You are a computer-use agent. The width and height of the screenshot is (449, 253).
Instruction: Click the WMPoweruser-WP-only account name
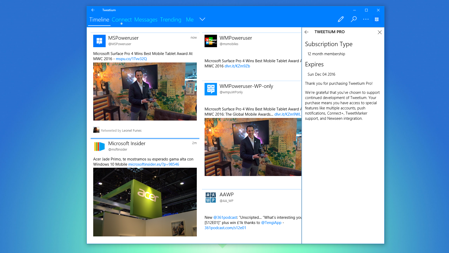(246, 86)
